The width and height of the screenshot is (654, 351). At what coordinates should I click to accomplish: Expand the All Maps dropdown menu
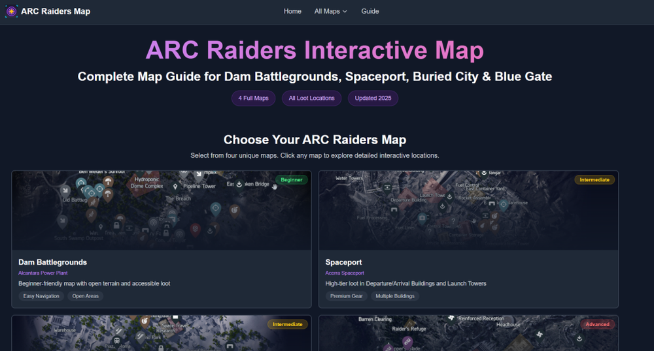(331, 11)
